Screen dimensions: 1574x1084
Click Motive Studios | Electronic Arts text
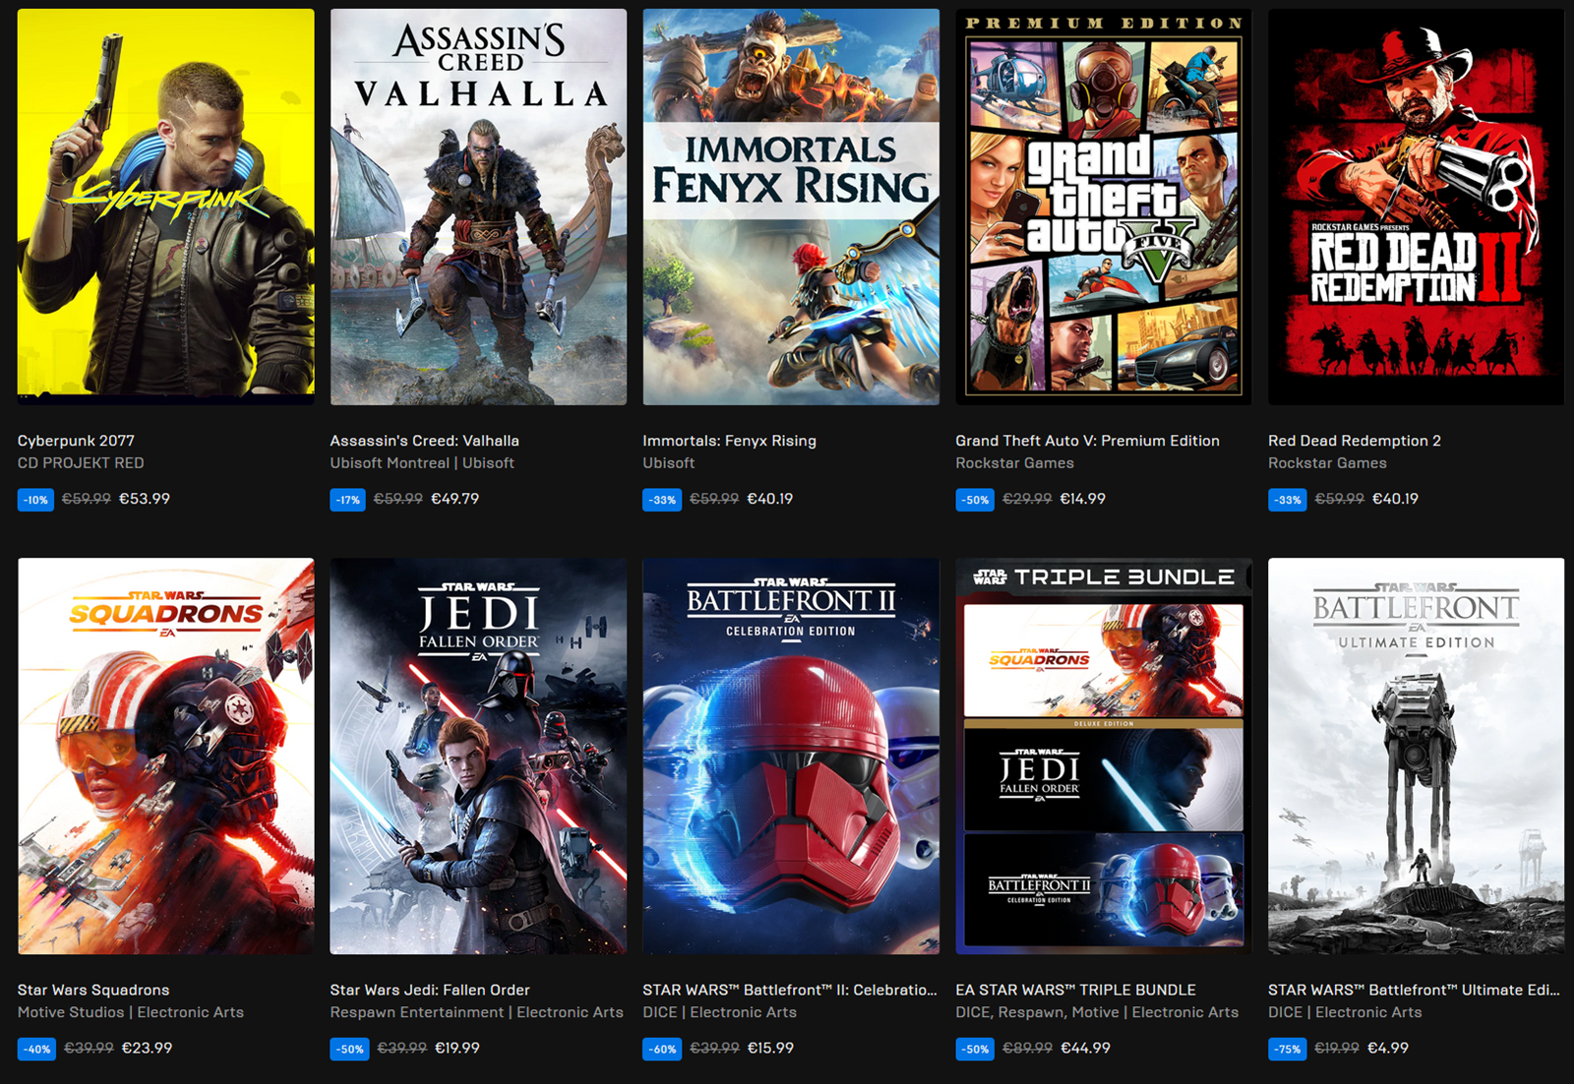[x=130, y=1012]
